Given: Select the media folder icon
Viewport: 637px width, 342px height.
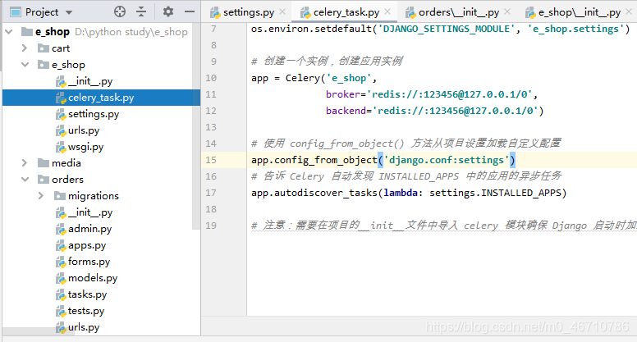Looking at the screenshot, I should [43, 163].
